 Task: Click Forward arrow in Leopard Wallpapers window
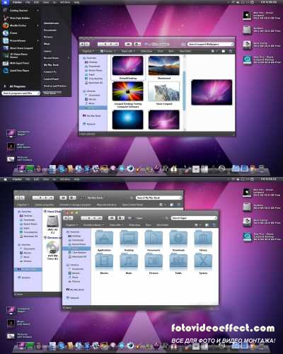click(87, 44)
